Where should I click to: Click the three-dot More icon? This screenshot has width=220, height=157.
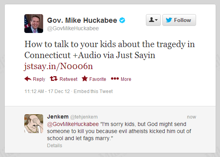[115, 78]
